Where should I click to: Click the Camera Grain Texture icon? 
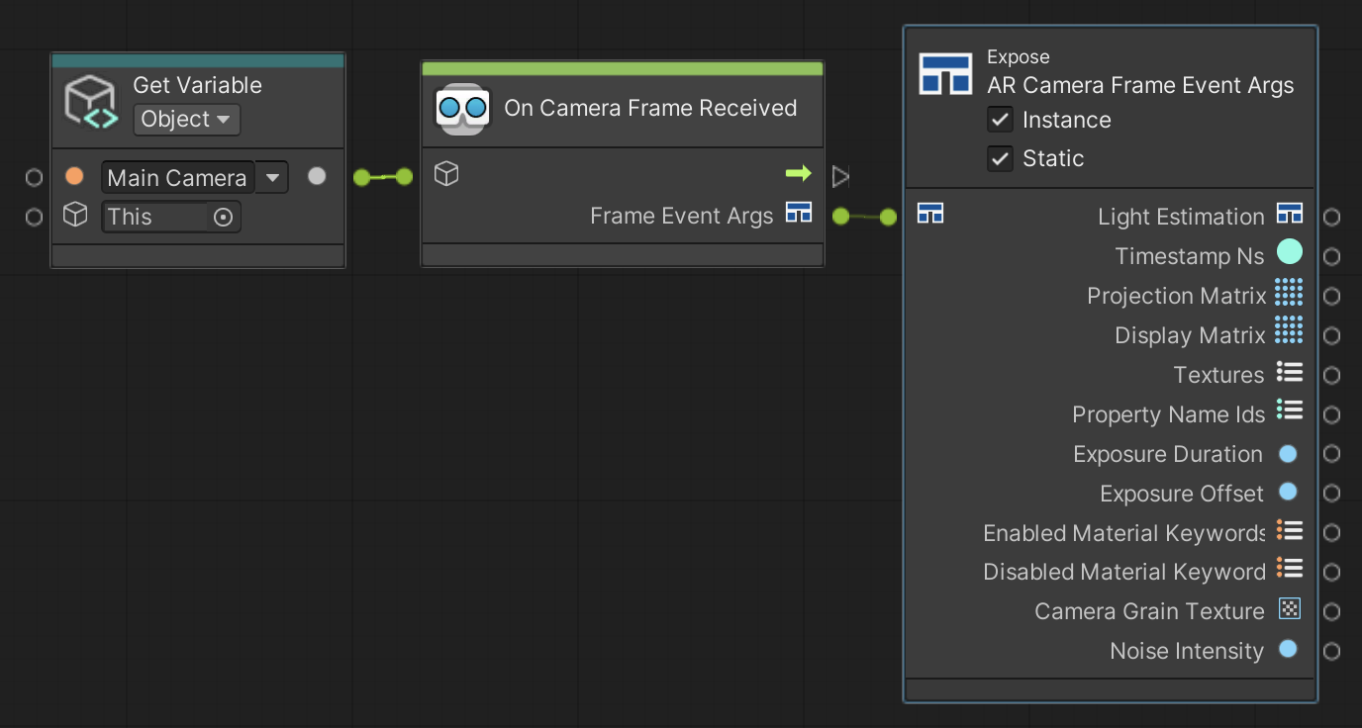[x=1290, y=609]
